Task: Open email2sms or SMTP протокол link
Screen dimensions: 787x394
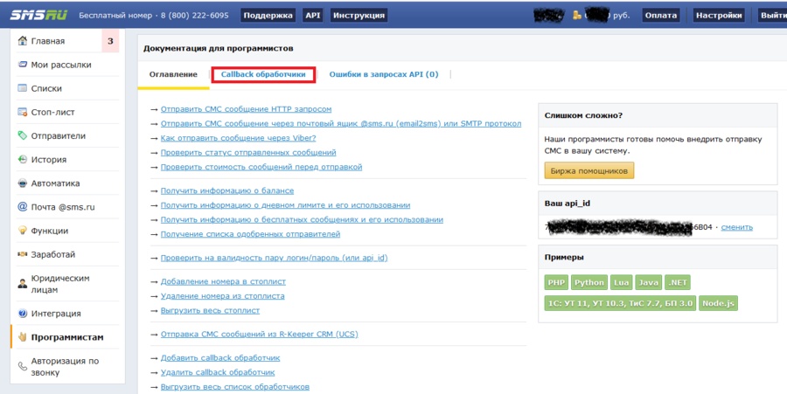Action: coord(341,123)
